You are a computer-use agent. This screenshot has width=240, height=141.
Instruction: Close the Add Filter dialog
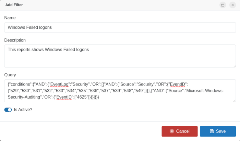232,5
